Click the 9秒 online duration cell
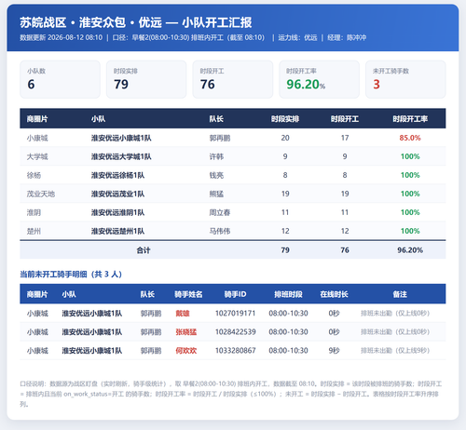The image size is (466, 430). (334, 351)
